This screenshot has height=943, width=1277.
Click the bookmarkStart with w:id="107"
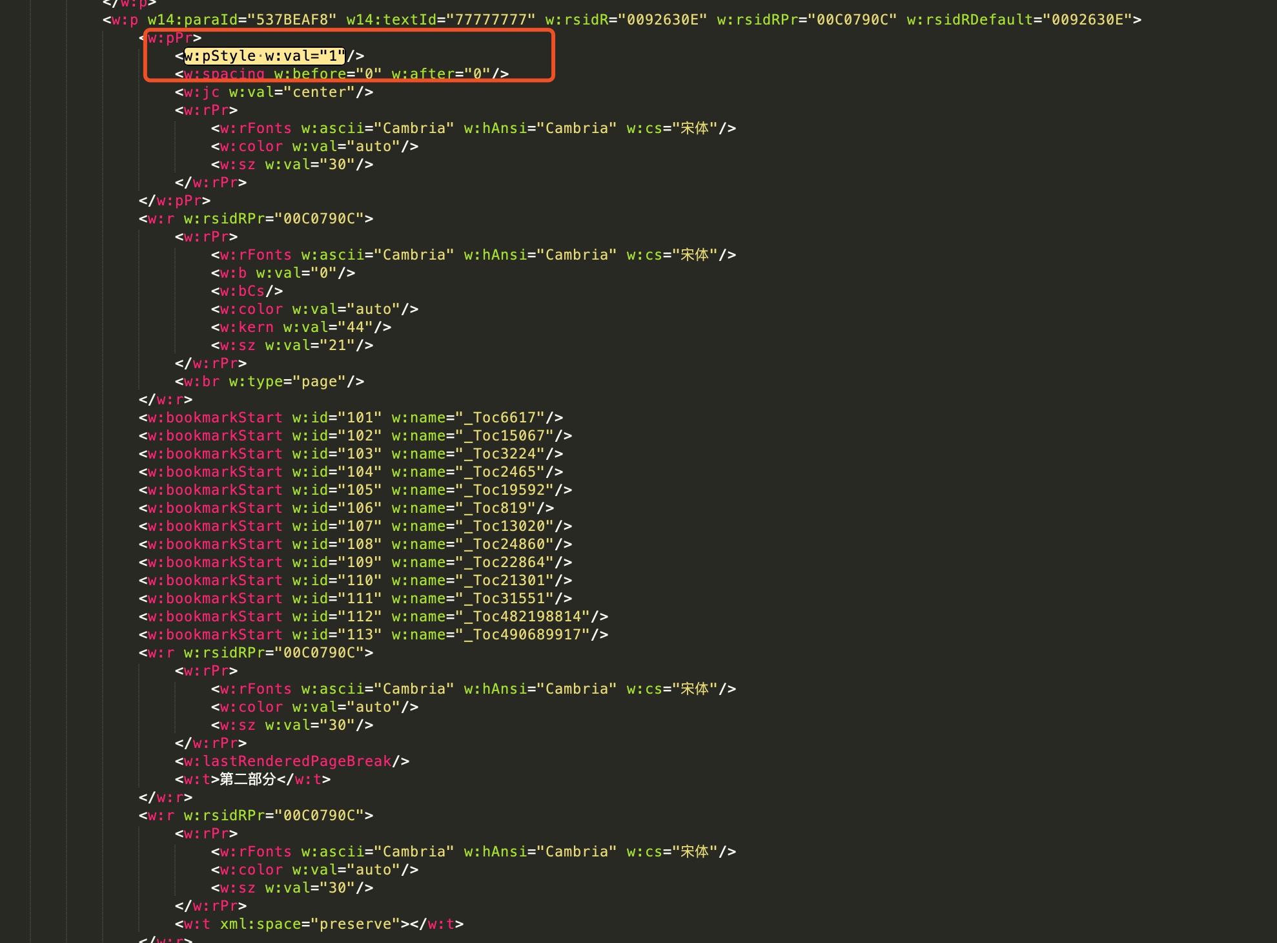(336, 526)
